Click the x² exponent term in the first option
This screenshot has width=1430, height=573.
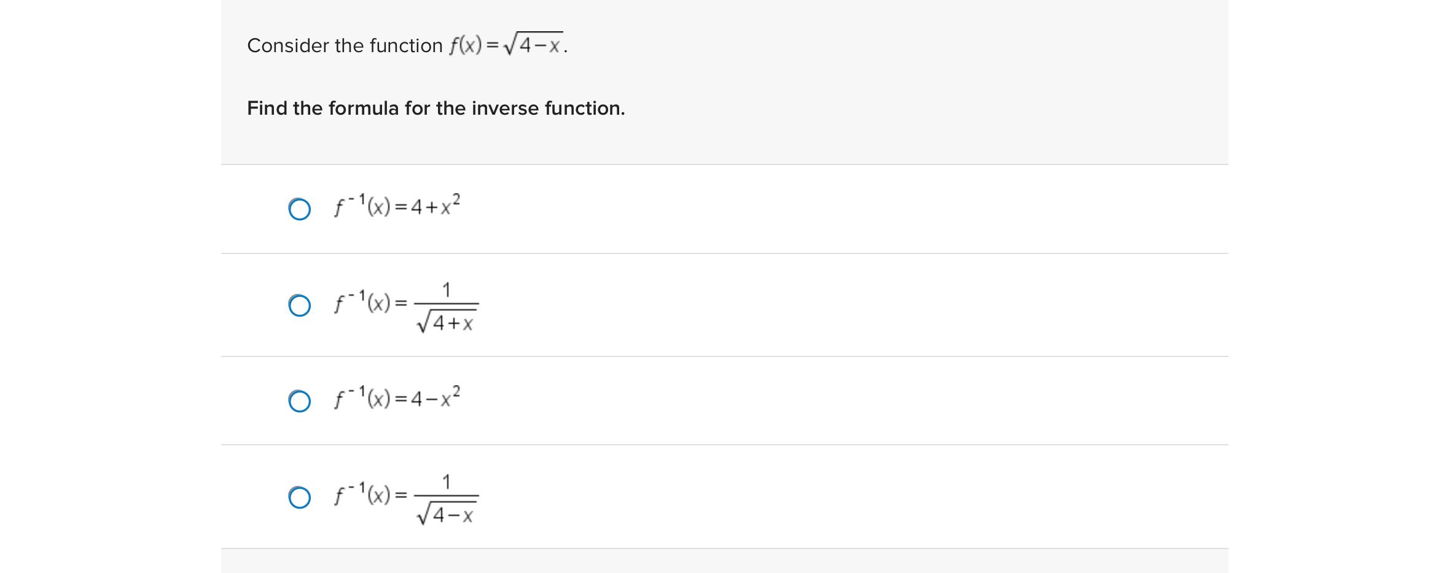(450, 204)
